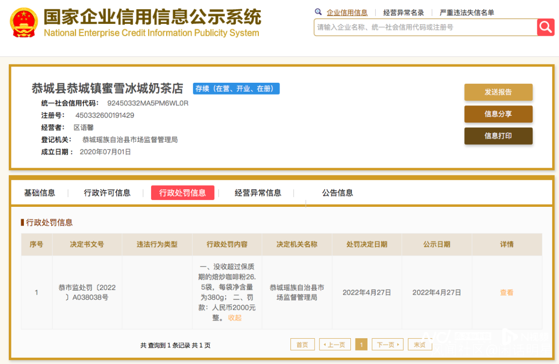Click document number 恭市监处罚〔2022〕A038038号

[87, 293]
